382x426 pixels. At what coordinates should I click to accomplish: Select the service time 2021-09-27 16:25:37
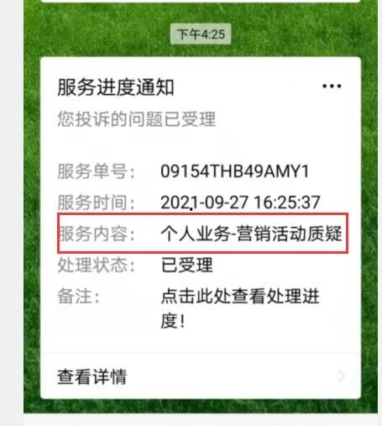click(x=240, y=202)
